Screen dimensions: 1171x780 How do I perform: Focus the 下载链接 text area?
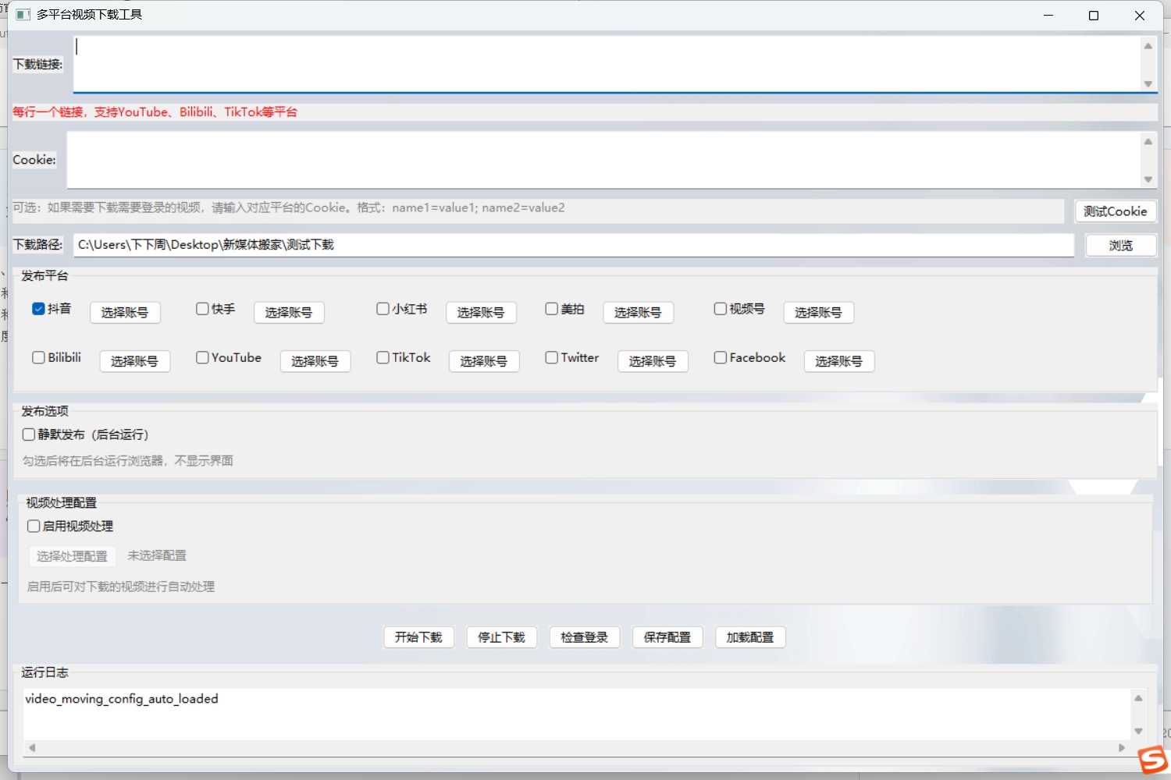click(607, 64)
